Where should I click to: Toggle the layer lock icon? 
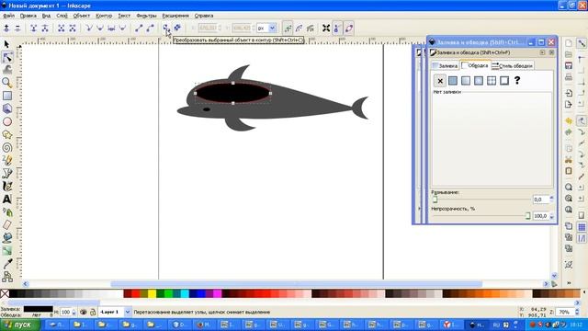(x=93, y=312)
